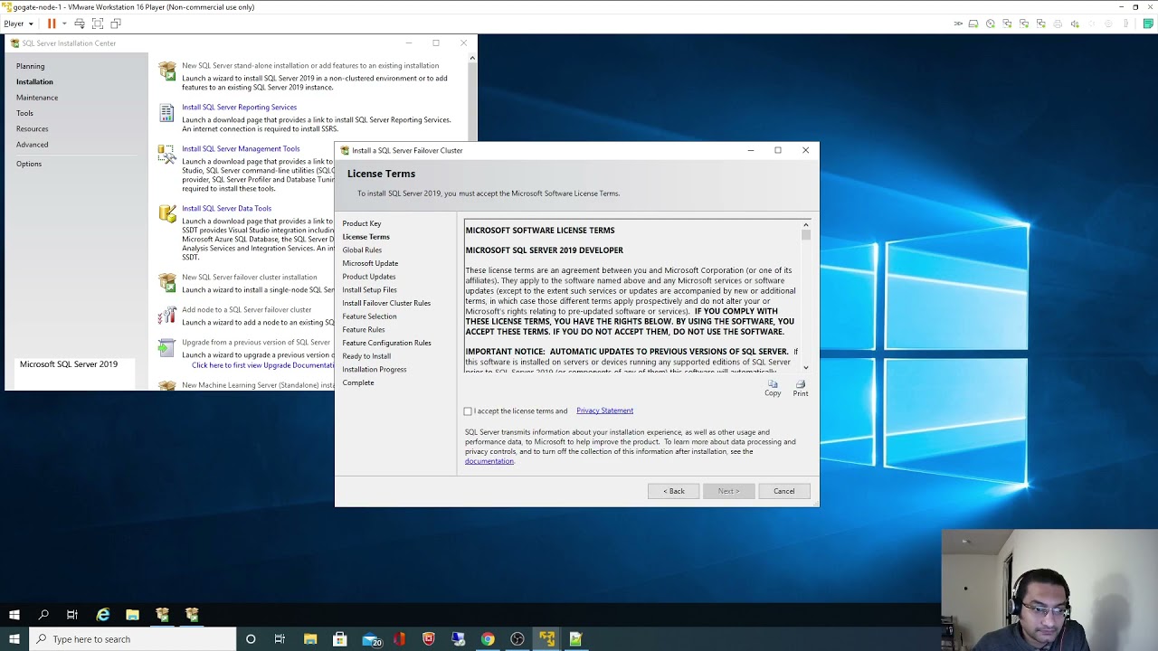1158x651 pixels.
Task: Click failover cluster installation box icon
Action: click(x=167, y=282)
